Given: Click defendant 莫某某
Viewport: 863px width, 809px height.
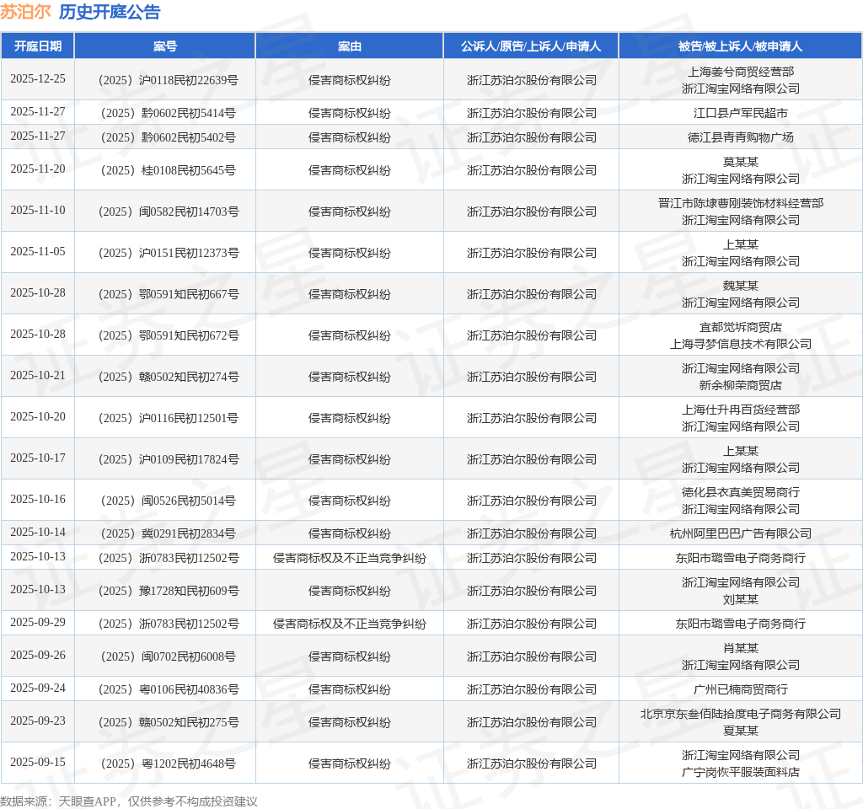Looking at the screenshot, I should pyautogui.click(x=741, y=162).
